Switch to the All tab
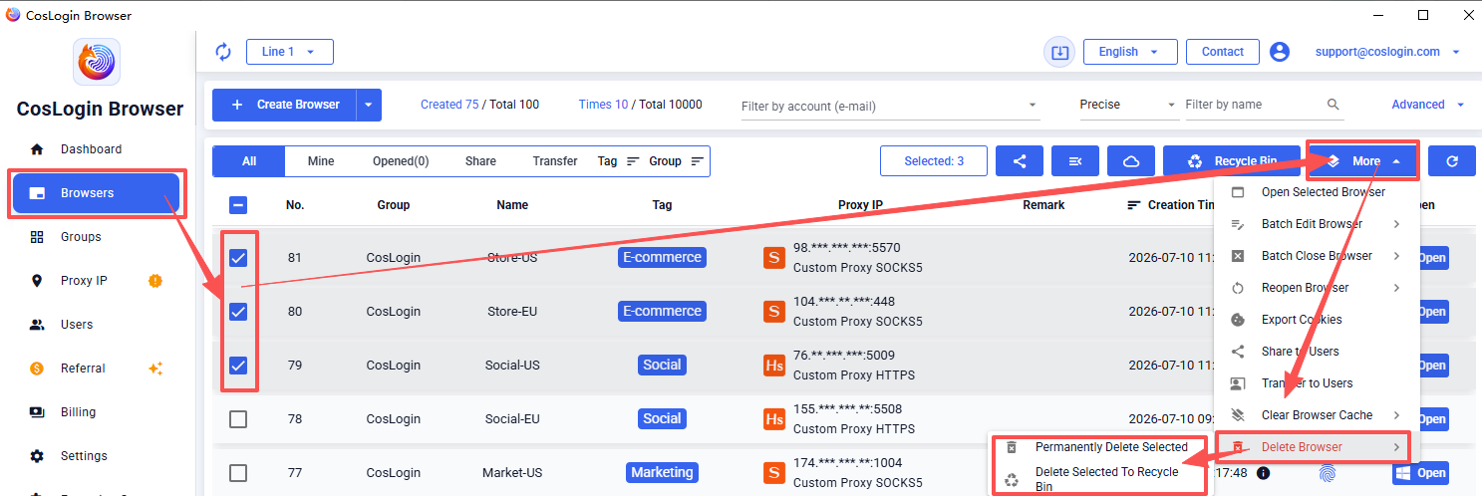This screenshot has width=1482, height=496. (x=249, y=161)
